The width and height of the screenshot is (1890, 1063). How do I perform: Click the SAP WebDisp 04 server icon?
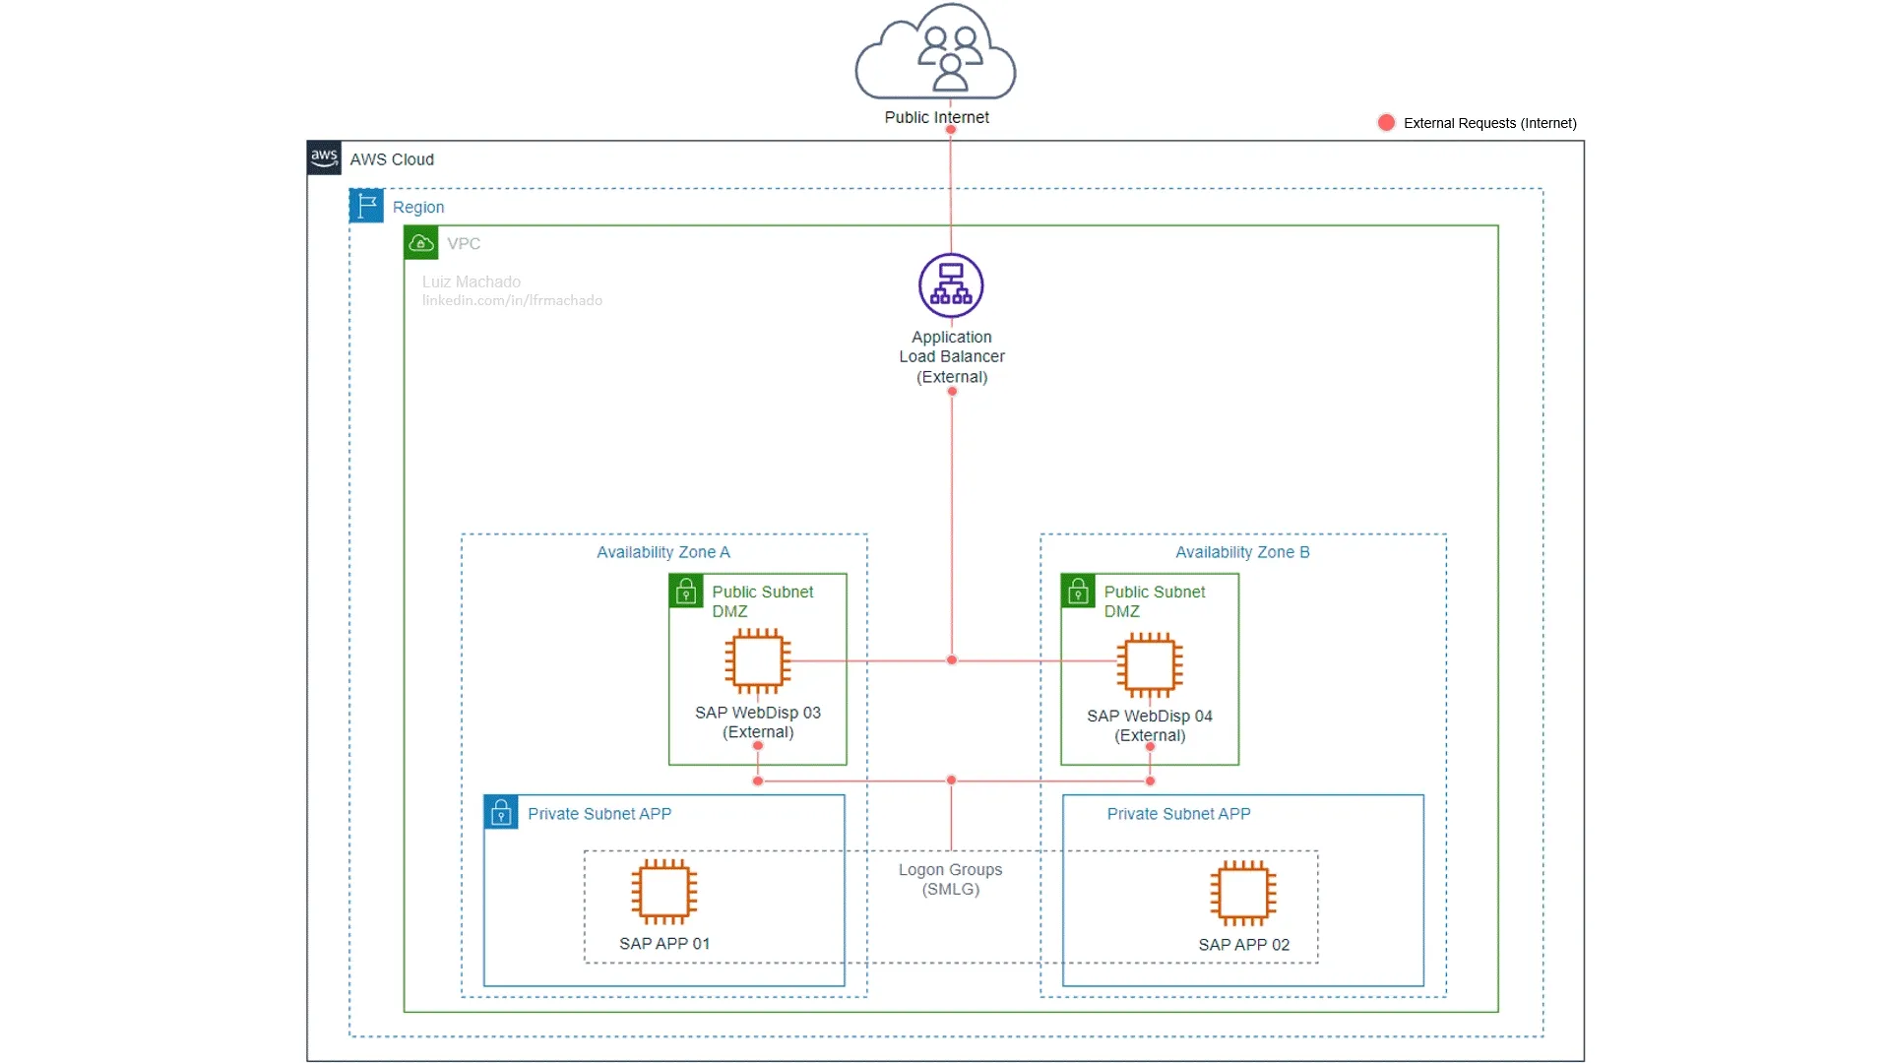tap(1149, 662)
